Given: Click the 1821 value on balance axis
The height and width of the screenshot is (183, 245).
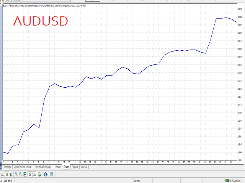Looking at the screenshot, I should (x=240, y=96).
